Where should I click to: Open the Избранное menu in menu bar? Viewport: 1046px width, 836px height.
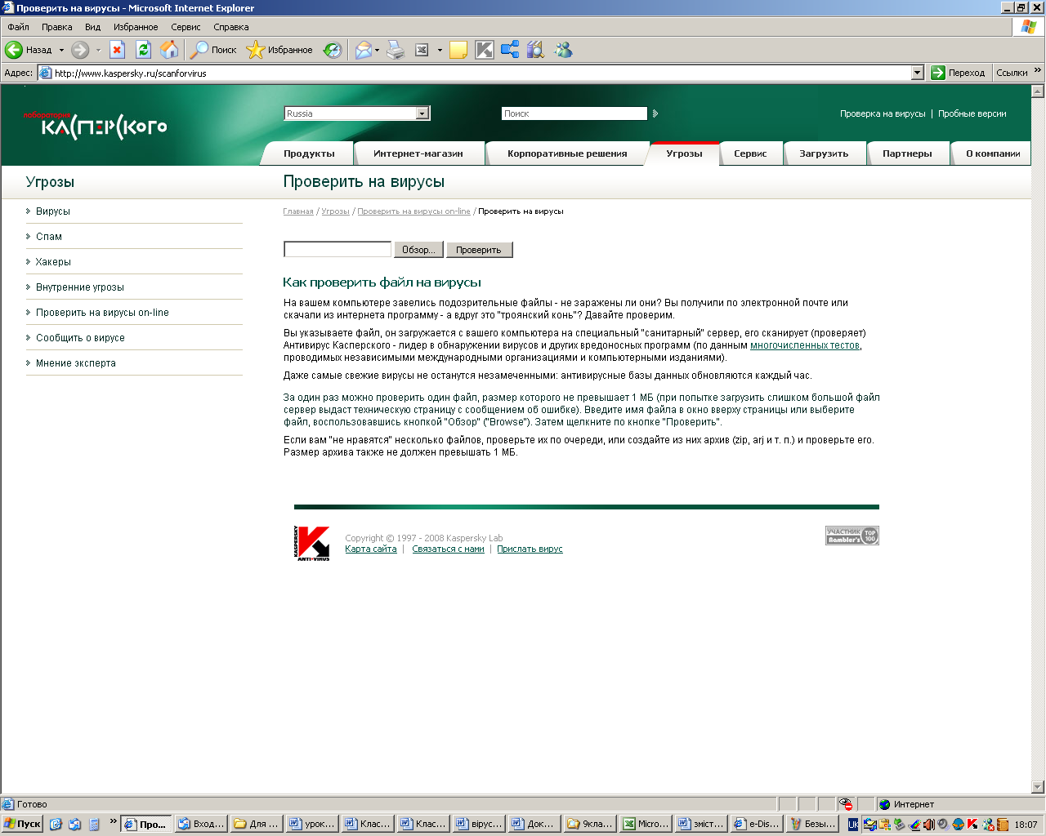tap(136, 27)
